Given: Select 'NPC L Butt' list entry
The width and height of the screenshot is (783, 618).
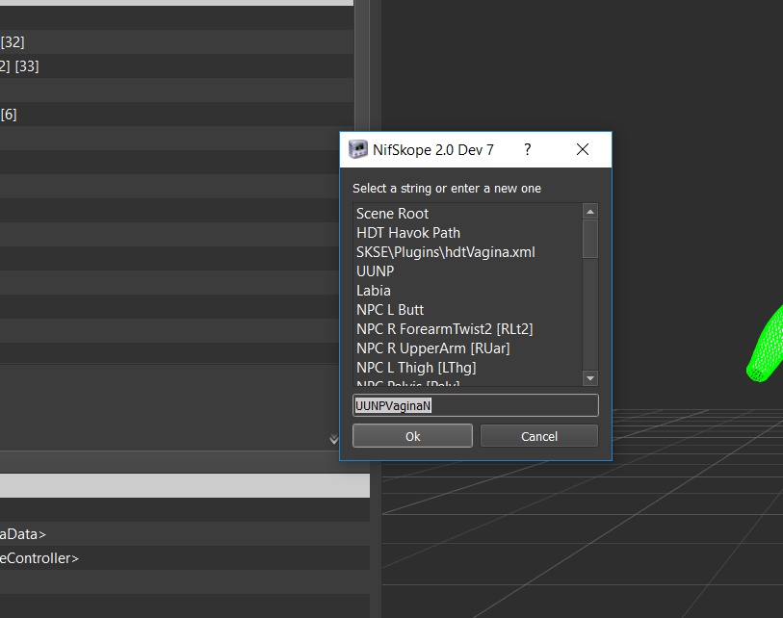Looking at the screenshot, I should 467,310.
